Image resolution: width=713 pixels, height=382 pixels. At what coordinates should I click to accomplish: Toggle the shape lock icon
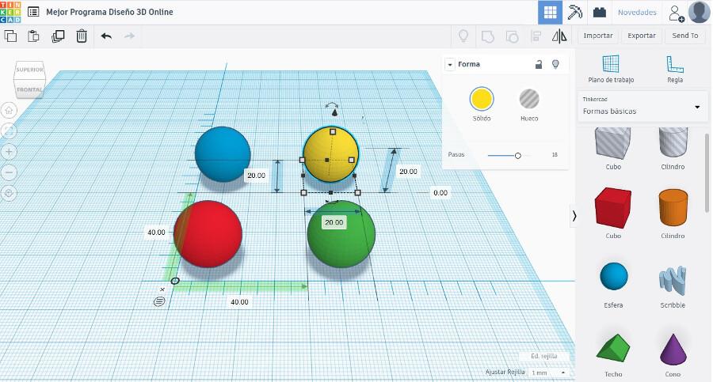[539, 64]
